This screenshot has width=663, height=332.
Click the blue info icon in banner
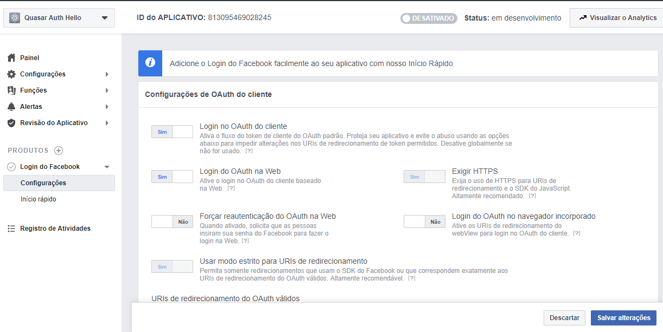(150, 63)
